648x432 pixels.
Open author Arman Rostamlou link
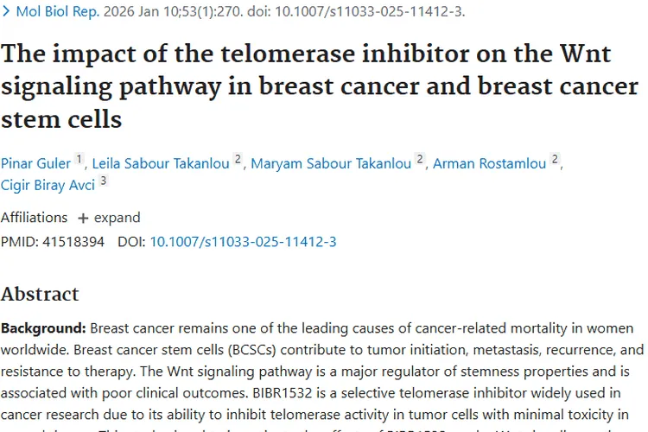pyautogui.click(x=490, y=162)
